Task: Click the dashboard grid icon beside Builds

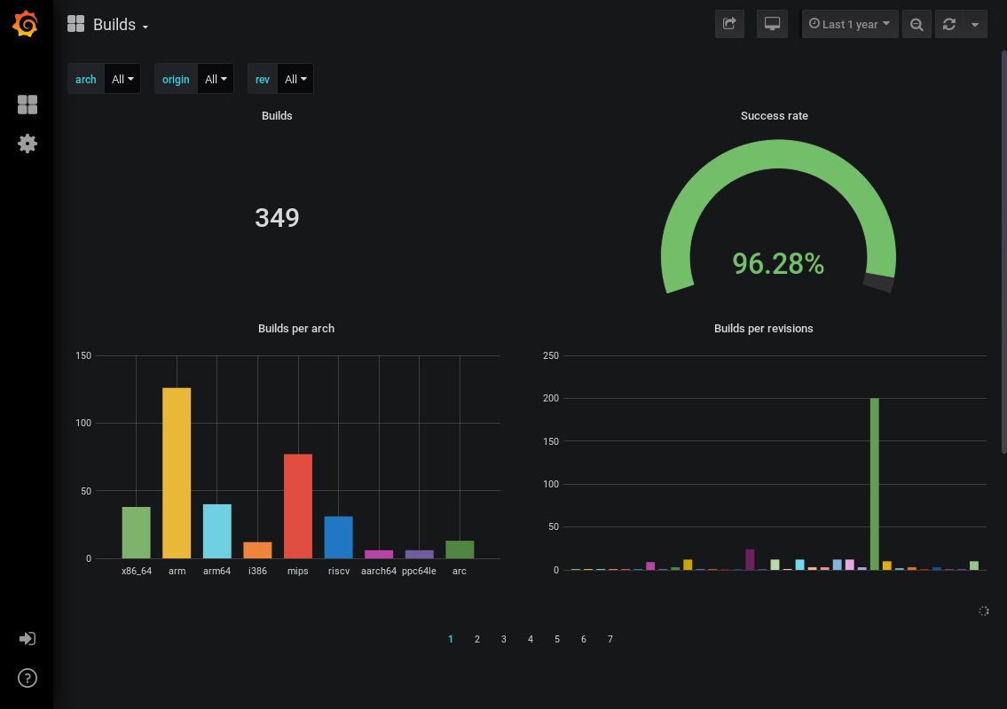Action: [75, 24]
